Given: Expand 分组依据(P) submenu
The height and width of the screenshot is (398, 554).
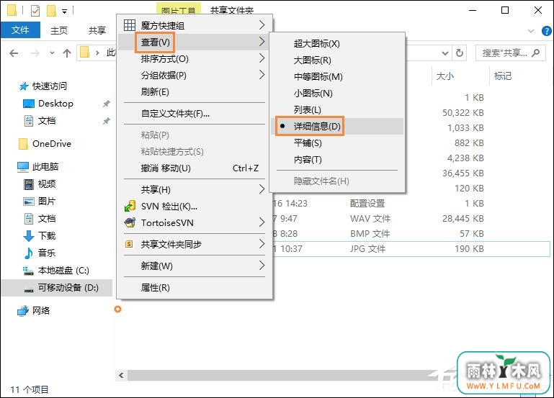Looking at the screenshot, I should (195, 75).
